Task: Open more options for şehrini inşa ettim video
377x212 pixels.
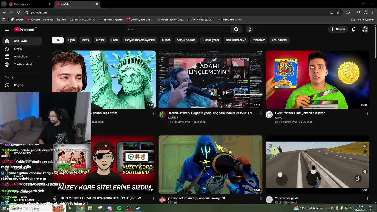Action: tap(154, 113)
